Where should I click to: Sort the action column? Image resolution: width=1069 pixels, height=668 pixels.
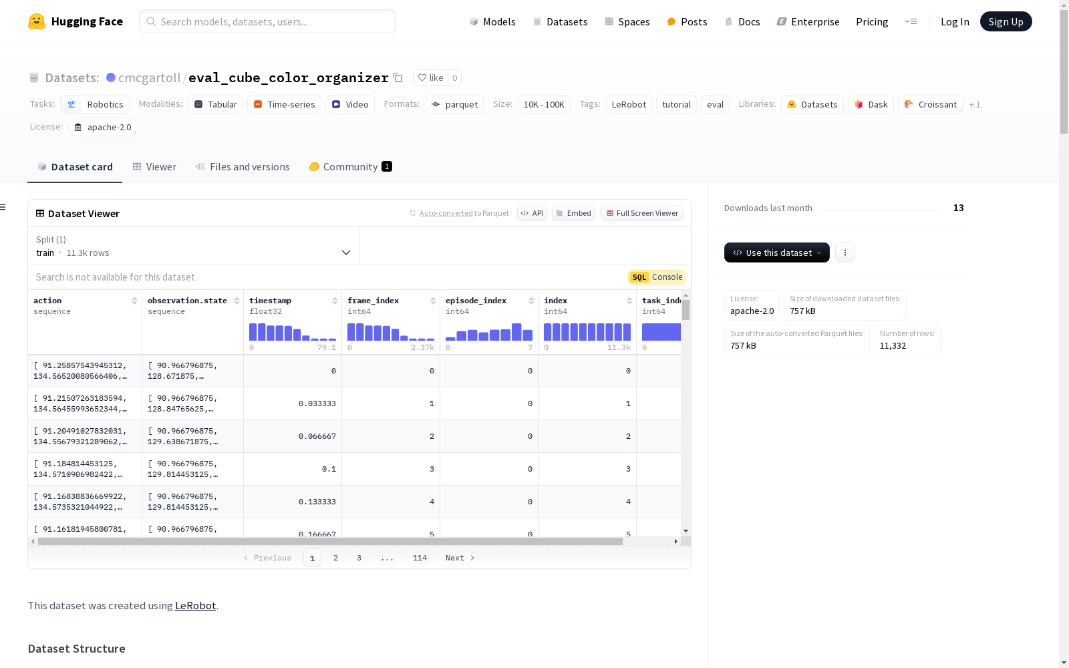pyautogui.click(x=134, y=301)
